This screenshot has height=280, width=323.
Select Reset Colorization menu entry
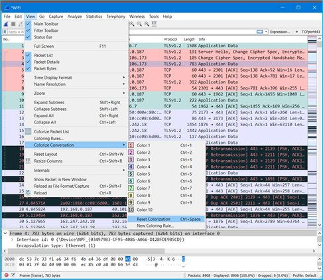pos(166,219)
